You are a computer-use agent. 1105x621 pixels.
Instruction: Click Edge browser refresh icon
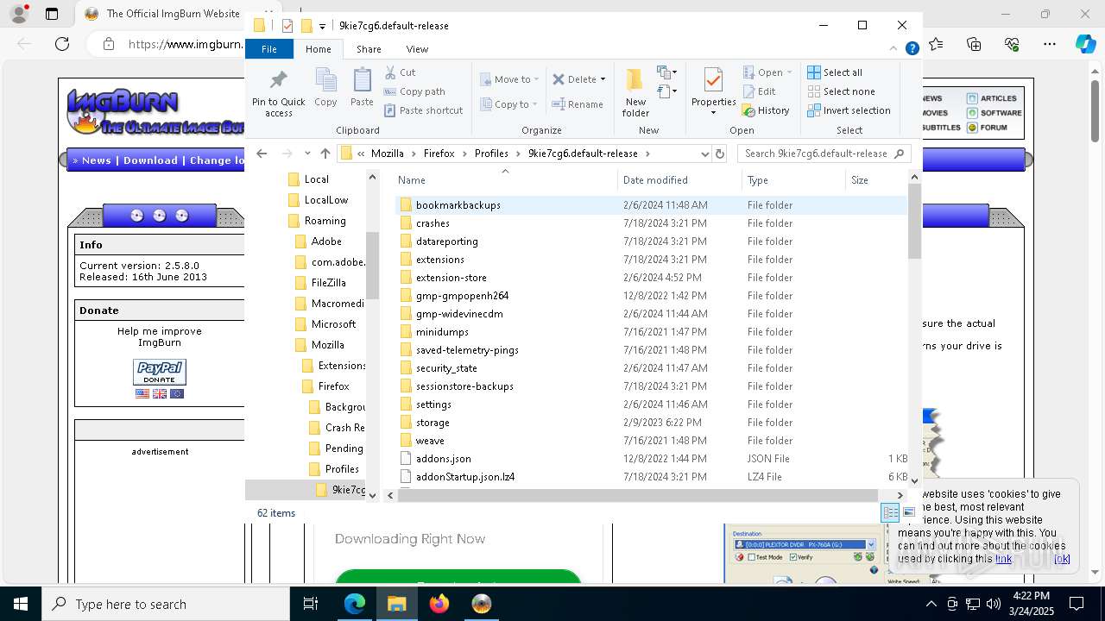click(x=62, y=44)
